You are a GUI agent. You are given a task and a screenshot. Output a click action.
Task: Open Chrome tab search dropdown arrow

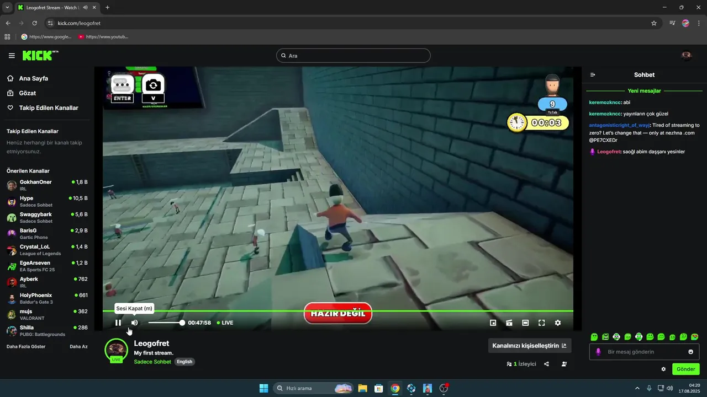(7, 8)
